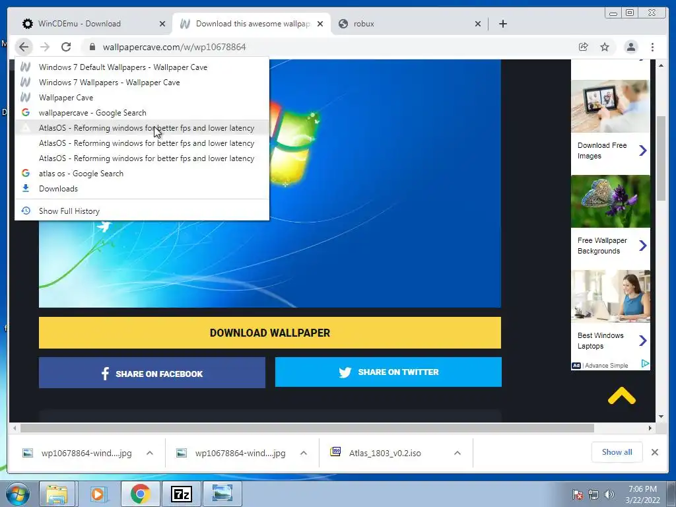Close the wallpaper download tab
The height and width of the screenshot is (507, 676).
pos(320,24)
